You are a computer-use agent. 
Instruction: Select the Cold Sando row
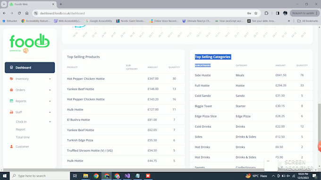coord(251,95)
